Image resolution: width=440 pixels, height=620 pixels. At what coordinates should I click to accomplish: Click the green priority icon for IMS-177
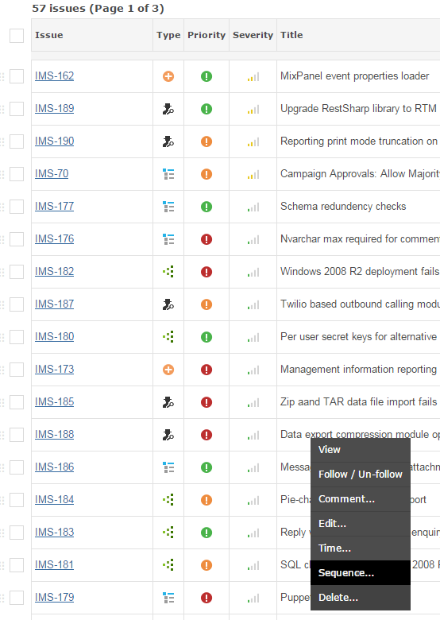tap(206, 207)
